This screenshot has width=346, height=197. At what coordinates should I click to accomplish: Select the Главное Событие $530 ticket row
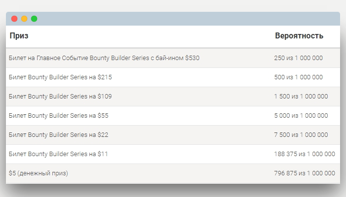(x=173, y=58)
